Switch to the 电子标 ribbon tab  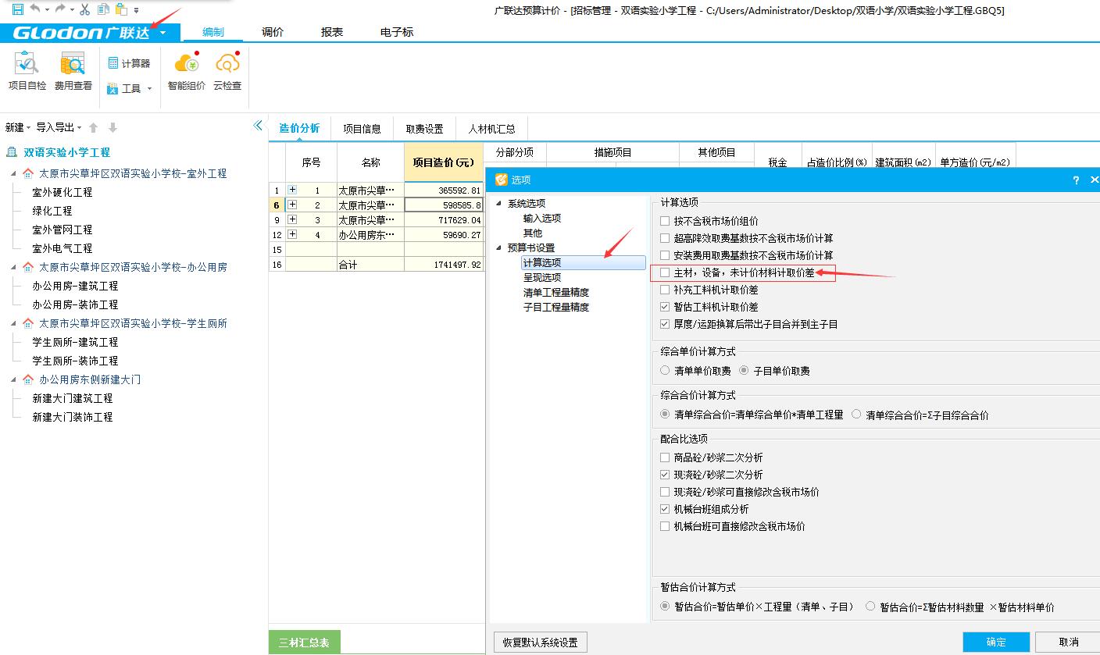point(397,32)
